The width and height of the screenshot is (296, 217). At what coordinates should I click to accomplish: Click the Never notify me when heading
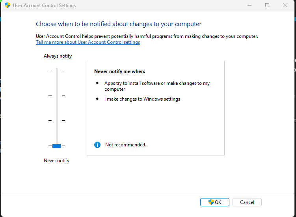(x=119, y=71)
